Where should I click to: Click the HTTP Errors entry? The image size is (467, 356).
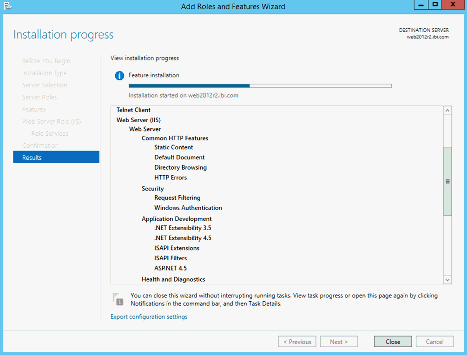(171, 178)
